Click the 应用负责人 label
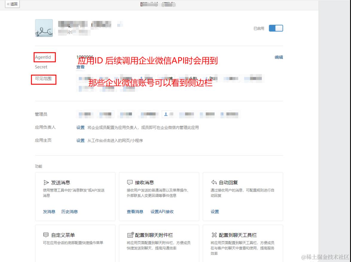 click(45, 127)
